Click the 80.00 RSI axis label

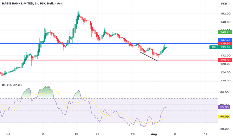224,92
